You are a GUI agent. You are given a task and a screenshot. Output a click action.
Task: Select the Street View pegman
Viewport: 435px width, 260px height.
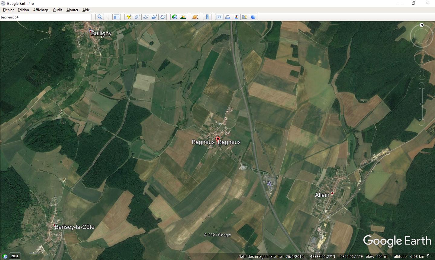(422, 74)
